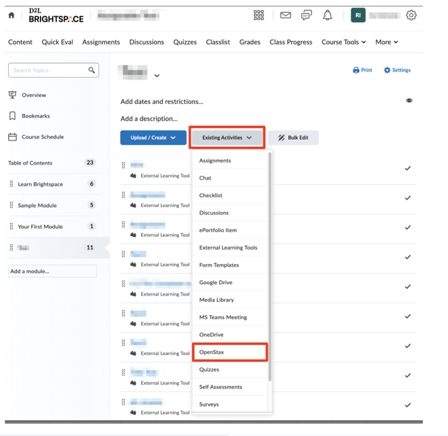This screenshot has height=436, width=448.
Task: Open subscription alerts chat icon
Action: pos(307,15)
